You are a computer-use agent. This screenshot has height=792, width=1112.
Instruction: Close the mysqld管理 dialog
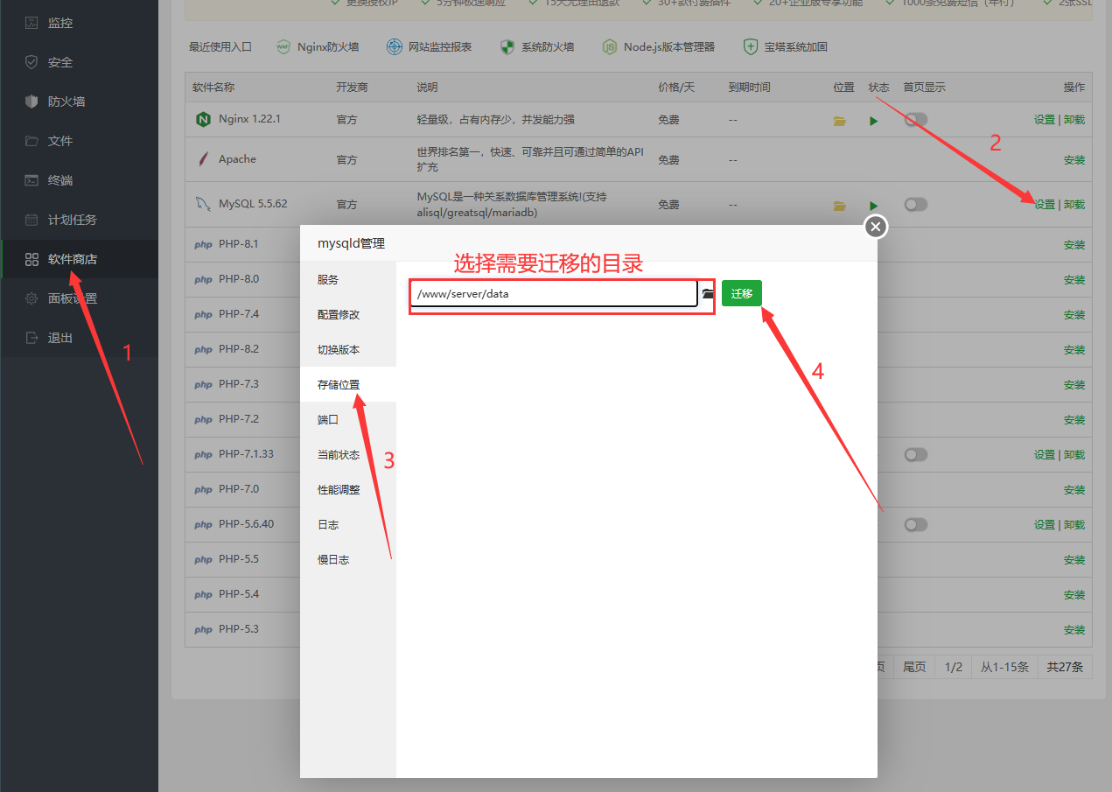tap(876, 227)
